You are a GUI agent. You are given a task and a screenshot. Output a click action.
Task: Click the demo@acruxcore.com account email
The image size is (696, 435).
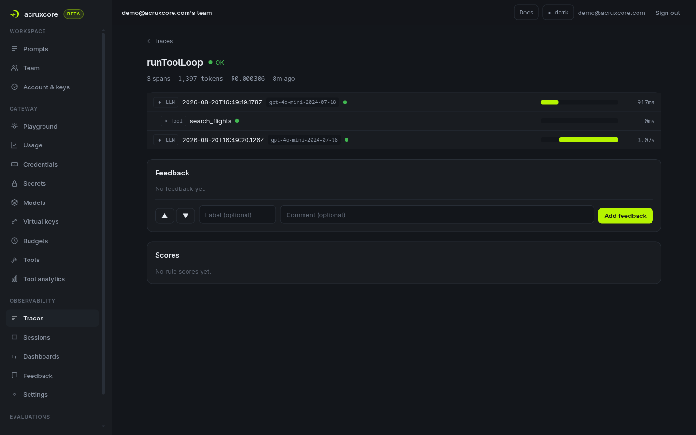[611, 13]
